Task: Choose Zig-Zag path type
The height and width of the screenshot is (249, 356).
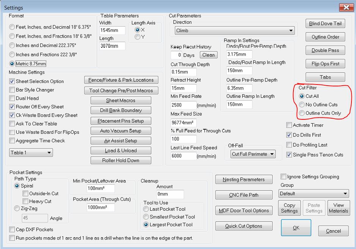Action: (17, 208)
